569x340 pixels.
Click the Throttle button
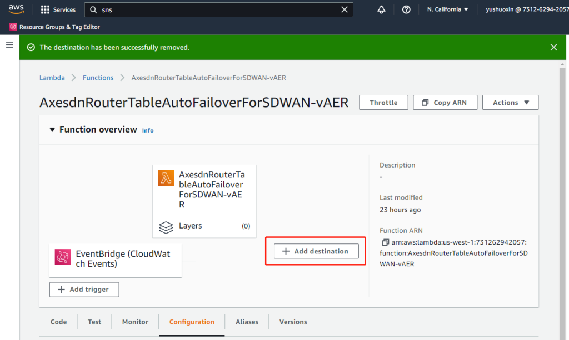click(x=383, y=103)
